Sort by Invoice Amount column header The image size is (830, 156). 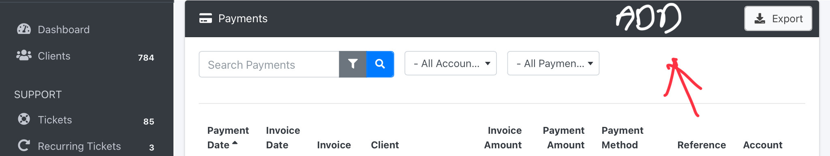pyautogui.click(x=503, y=138)
